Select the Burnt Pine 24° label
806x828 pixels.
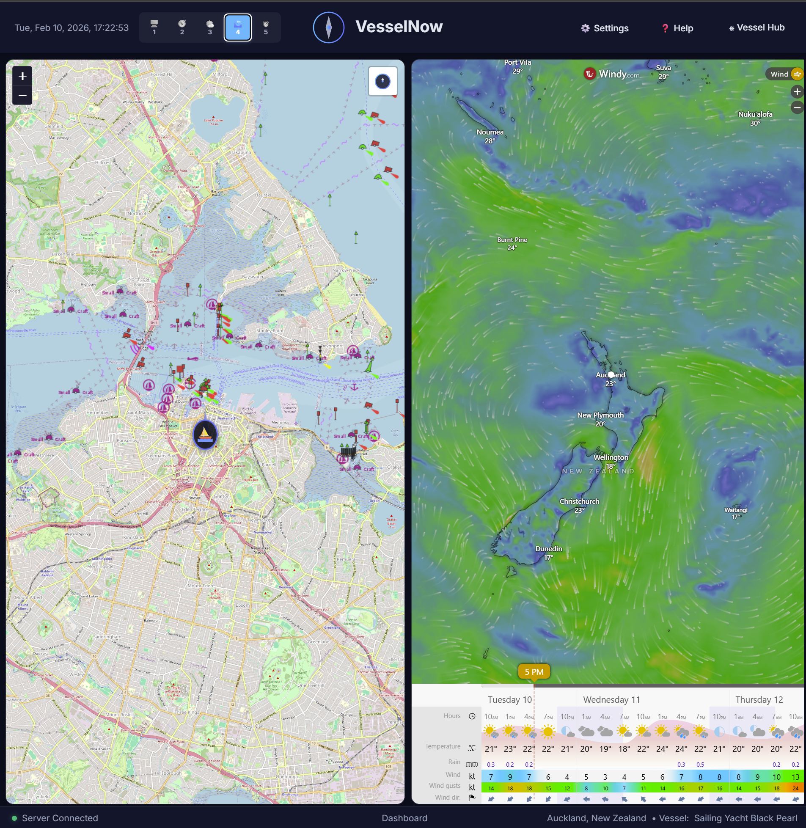click(x=512, y=243)
